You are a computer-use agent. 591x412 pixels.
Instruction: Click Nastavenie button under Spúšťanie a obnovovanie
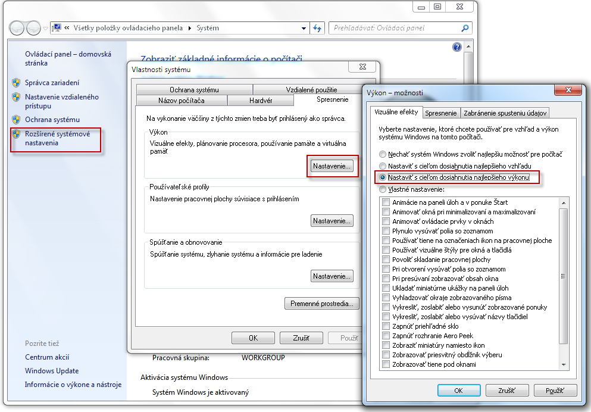coord(332,276)
